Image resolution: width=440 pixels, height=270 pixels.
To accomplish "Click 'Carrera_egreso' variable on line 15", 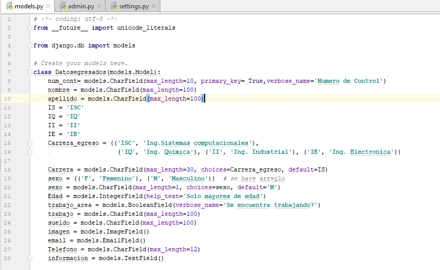I will [73, 143].
